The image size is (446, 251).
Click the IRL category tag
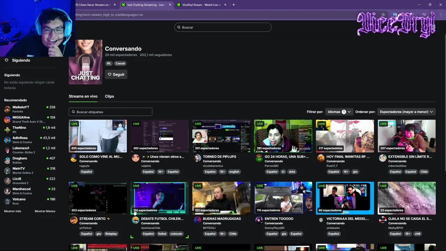(109, 63)
